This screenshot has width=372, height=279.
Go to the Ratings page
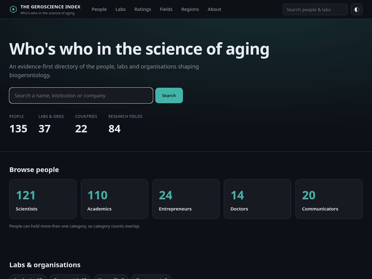click(x=143, y=9)
